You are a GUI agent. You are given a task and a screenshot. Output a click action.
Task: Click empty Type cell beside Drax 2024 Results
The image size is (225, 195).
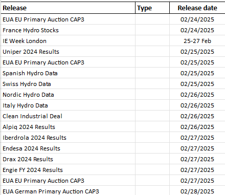(152, 159)
